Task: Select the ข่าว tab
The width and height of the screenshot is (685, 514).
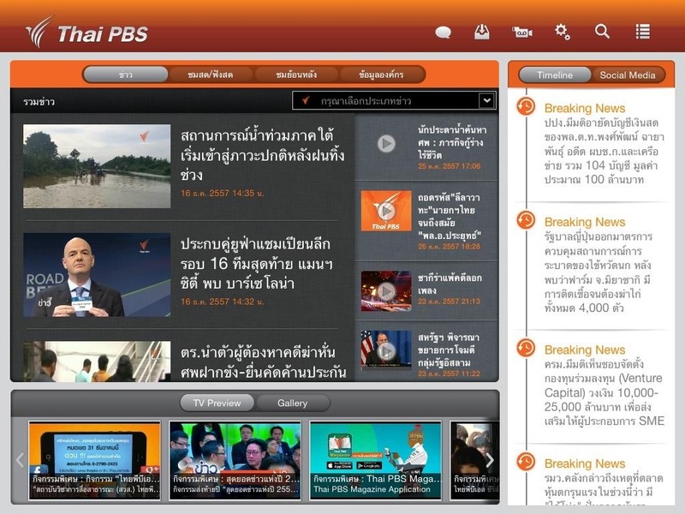Action: click(125, 75)
